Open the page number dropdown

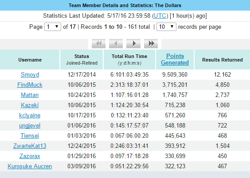click(x=53, y=27)
